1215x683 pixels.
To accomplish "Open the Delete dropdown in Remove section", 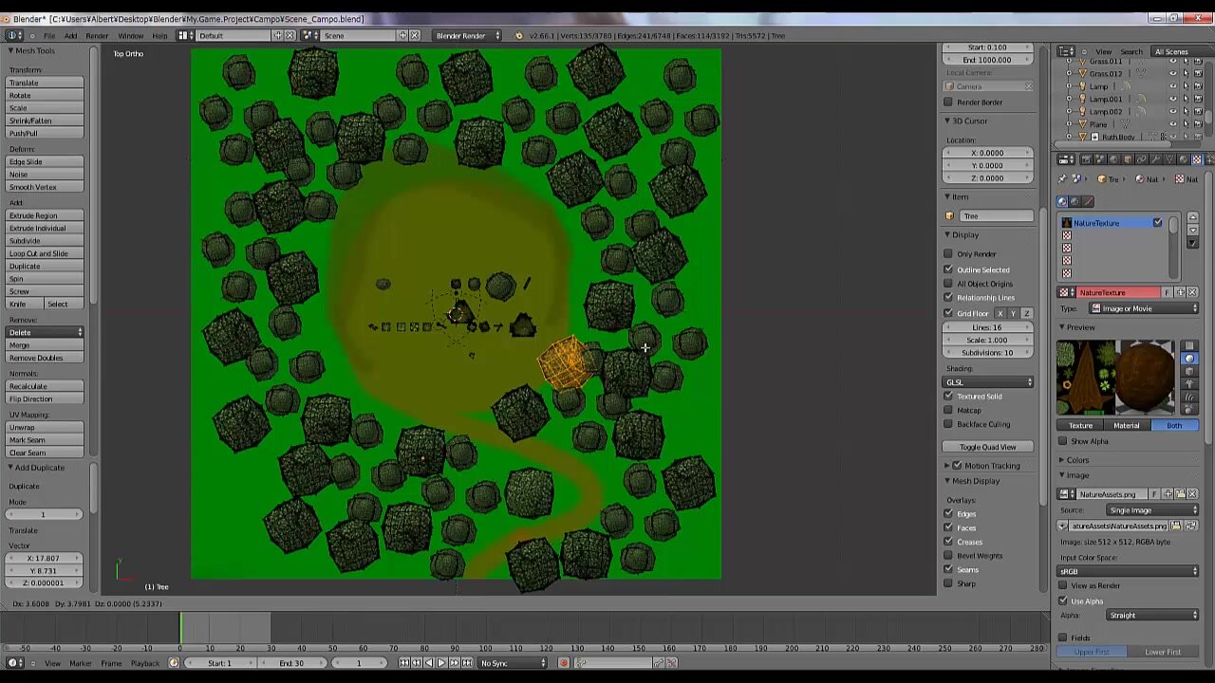I will tap(46, 332).
